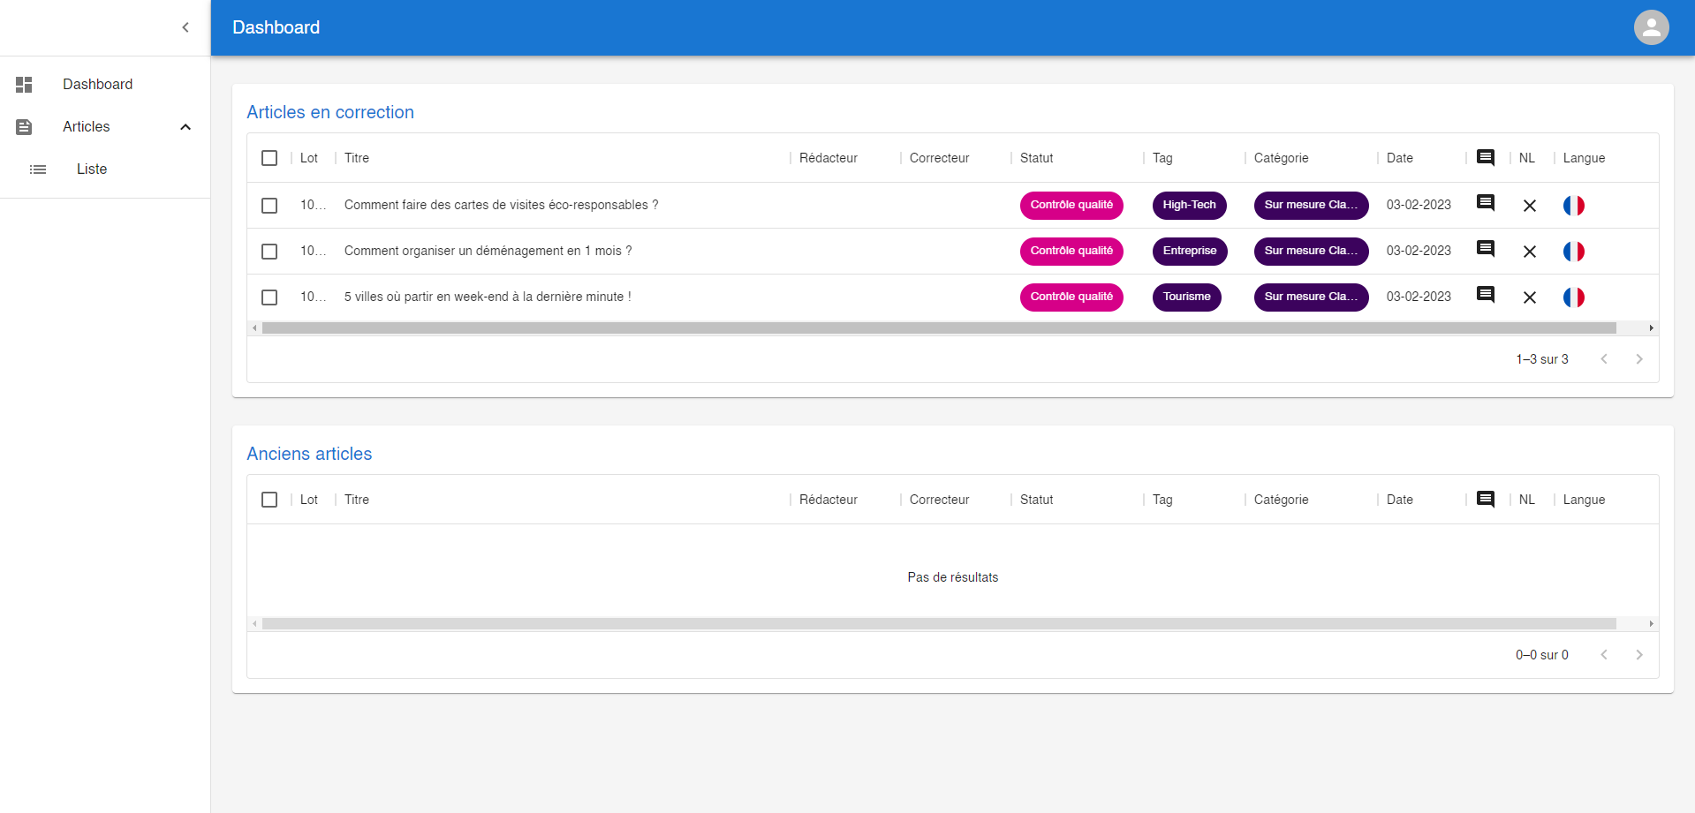
Task: Sort Articles en correction by Lot
Action: [309, 158]
